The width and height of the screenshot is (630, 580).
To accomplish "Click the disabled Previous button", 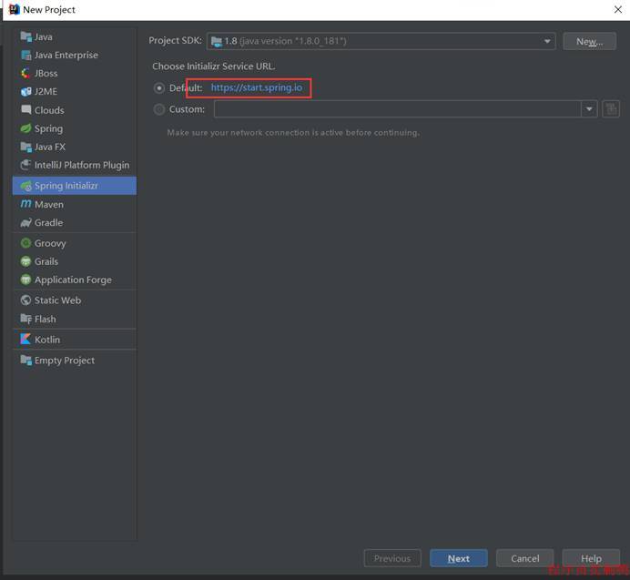I will (x=392, y=558).
